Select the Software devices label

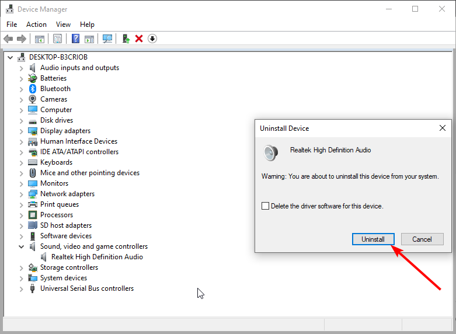point(66,236)
